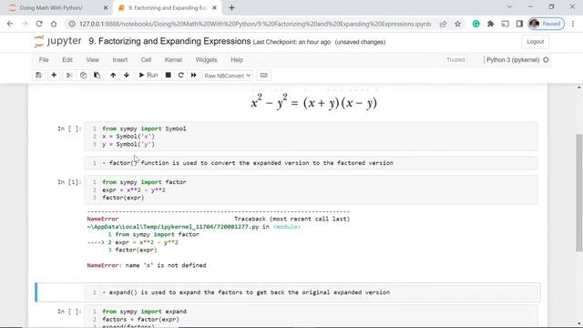
Task: Open the Help menu
Action: pos(237,60)
